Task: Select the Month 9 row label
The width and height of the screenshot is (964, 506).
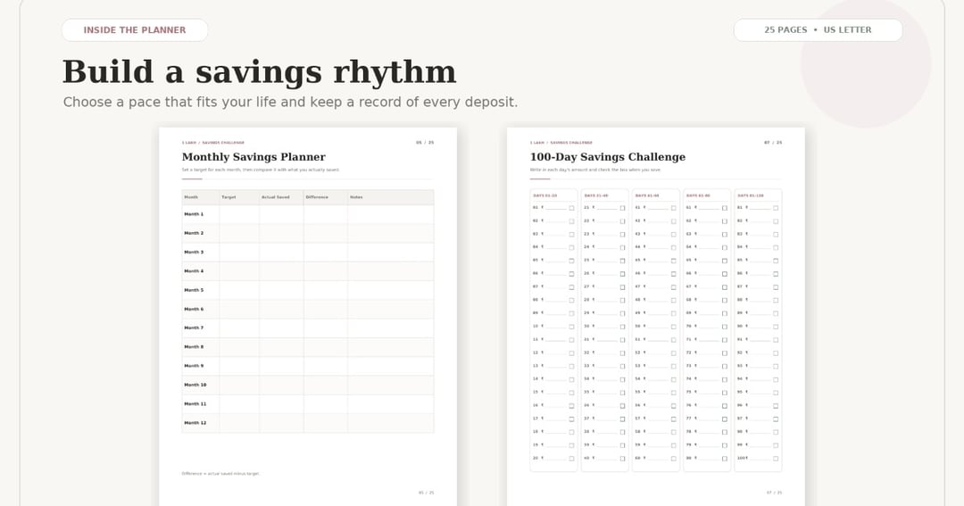Action: (x=194, y=366)
